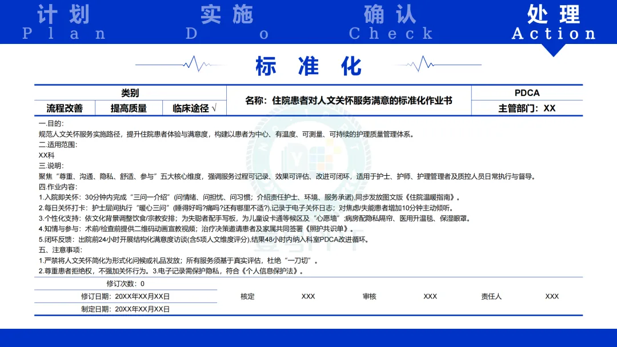Screen dimensions: 617x347
Task: Click item 1.入院即关怀 line
Action: pyautogui.click(x=250, y=197)
